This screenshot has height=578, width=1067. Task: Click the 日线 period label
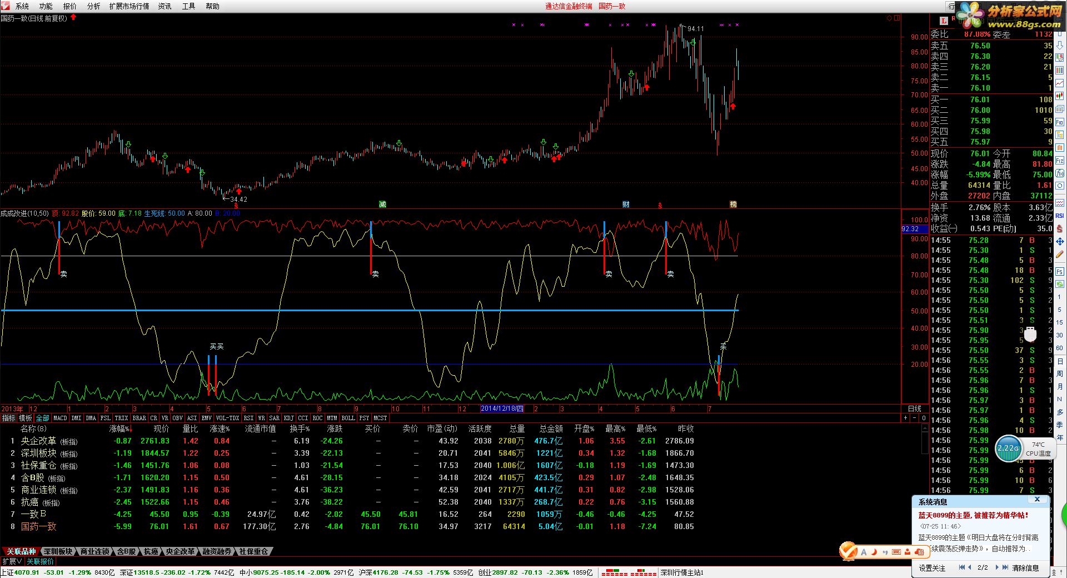click(x=914, y=408)
